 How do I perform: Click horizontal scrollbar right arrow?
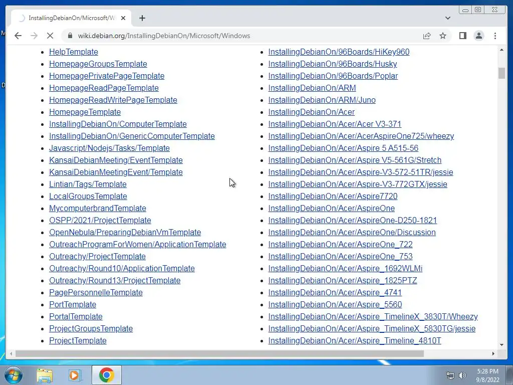[x=493, y=353]
